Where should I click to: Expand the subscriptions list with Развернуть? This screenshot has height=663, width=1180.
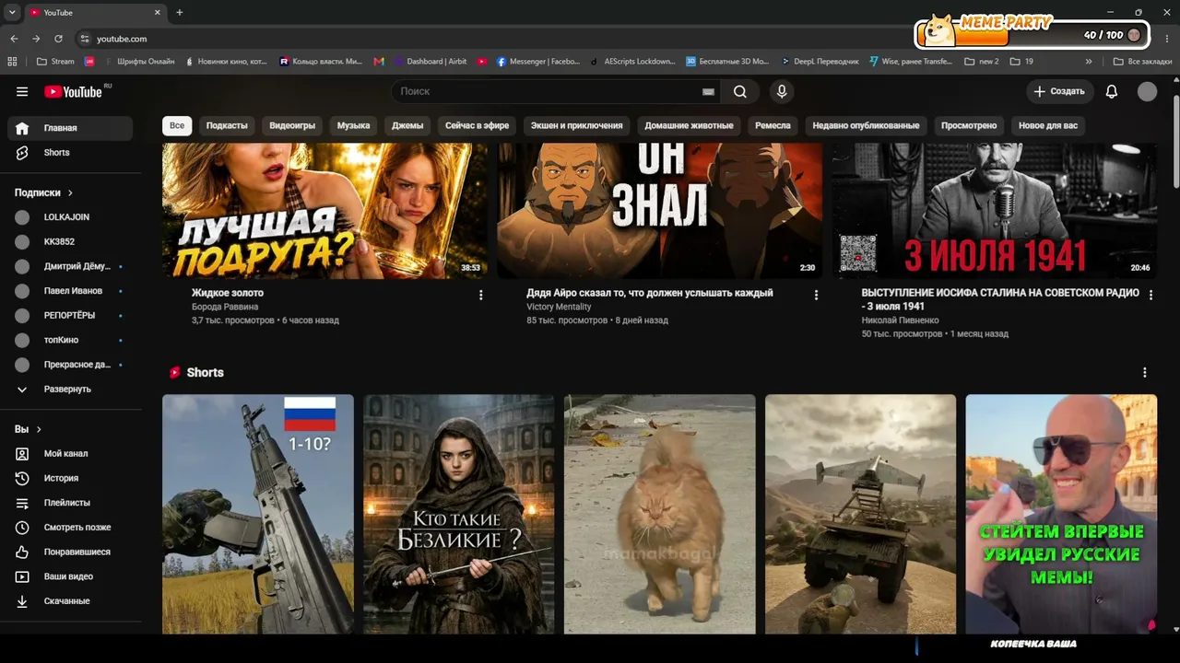[70, 390]
